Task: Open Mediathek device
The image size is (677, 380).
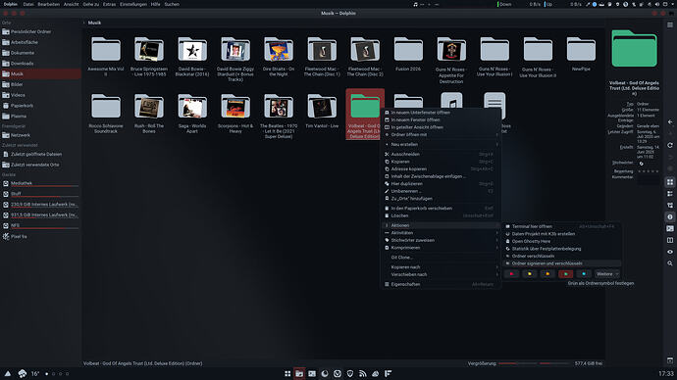Action: point(40,183)
